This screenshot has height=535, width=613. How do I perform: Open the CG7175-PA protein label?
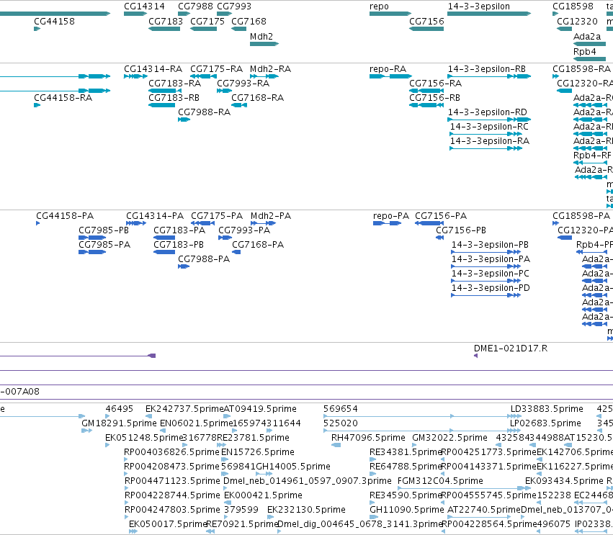217,216
